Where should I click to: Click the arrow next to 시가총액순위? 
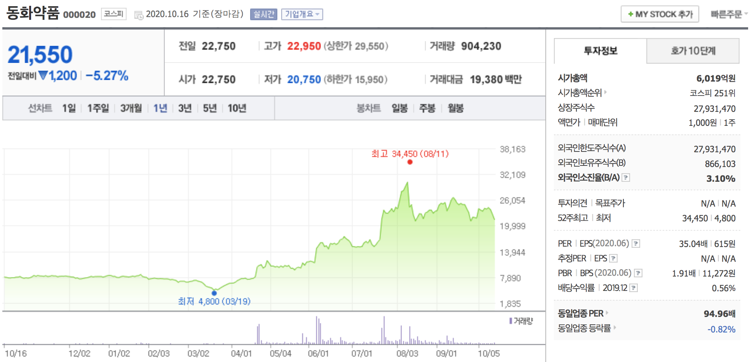pyautogui.click(x=605, y=92)
